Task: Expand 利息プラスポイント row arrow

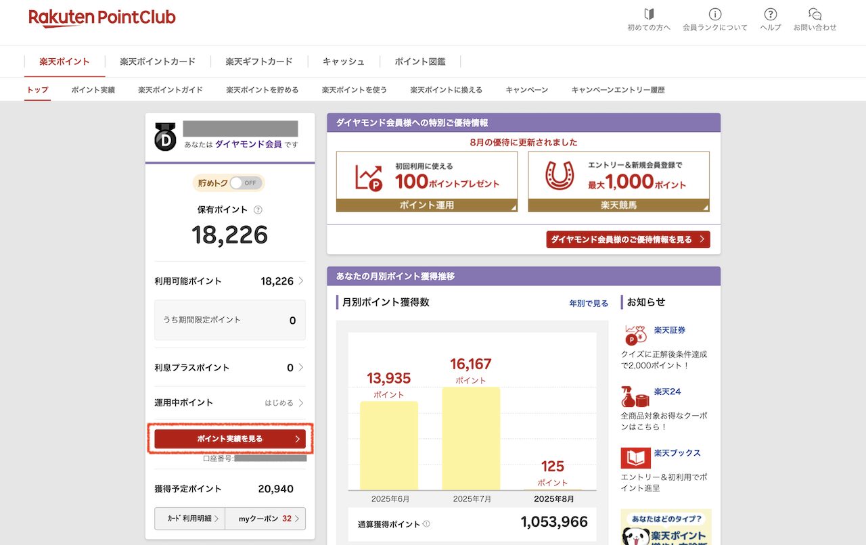Action: [x=301, y=368]
